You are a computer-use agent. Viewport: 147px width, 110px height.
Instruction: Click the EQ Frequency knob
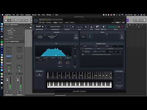(60, 63)
